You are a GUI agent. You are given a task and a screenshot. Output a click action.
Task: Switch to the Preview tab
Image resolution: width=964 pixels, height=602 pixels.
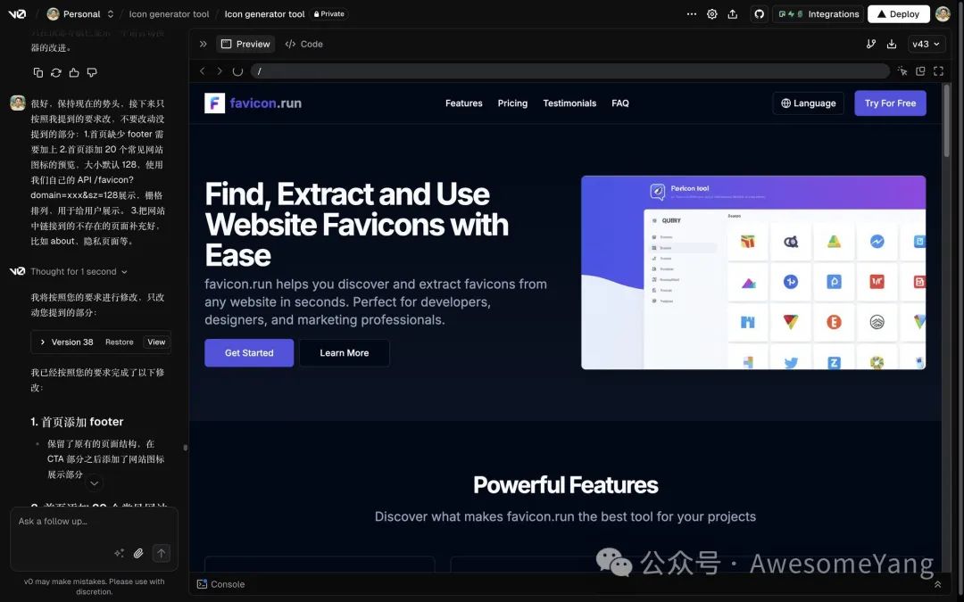(245, 45)
